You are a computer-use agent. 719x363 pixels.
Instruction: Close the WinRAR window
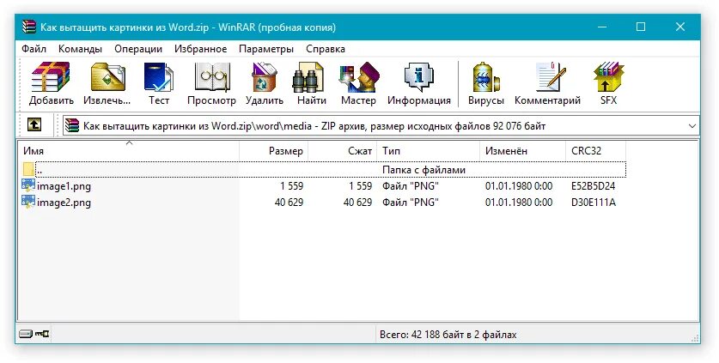[x=680, y=27]
